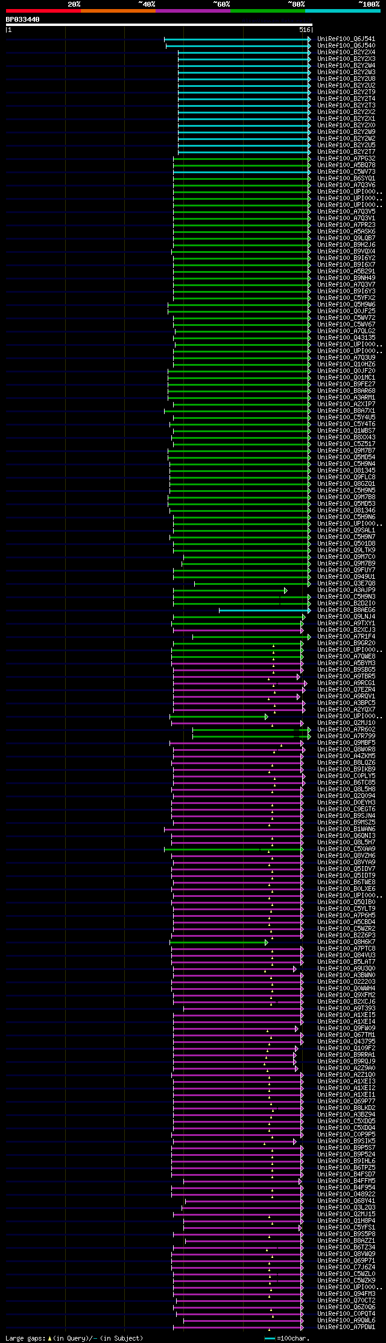
Task: Open hit UniRef100_Q3E7Q8
Action: (x=346, y=583)
